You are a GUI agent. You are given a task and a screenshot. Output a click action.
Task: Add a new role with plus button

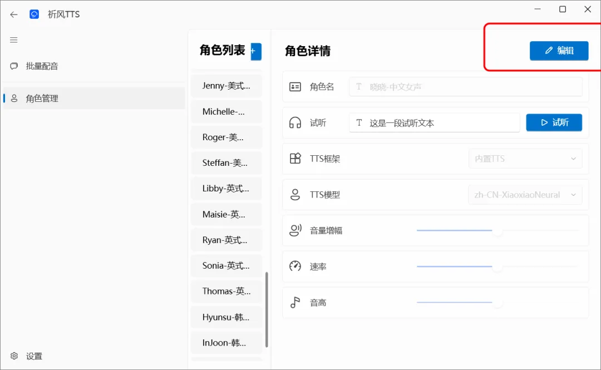point(256,51)
